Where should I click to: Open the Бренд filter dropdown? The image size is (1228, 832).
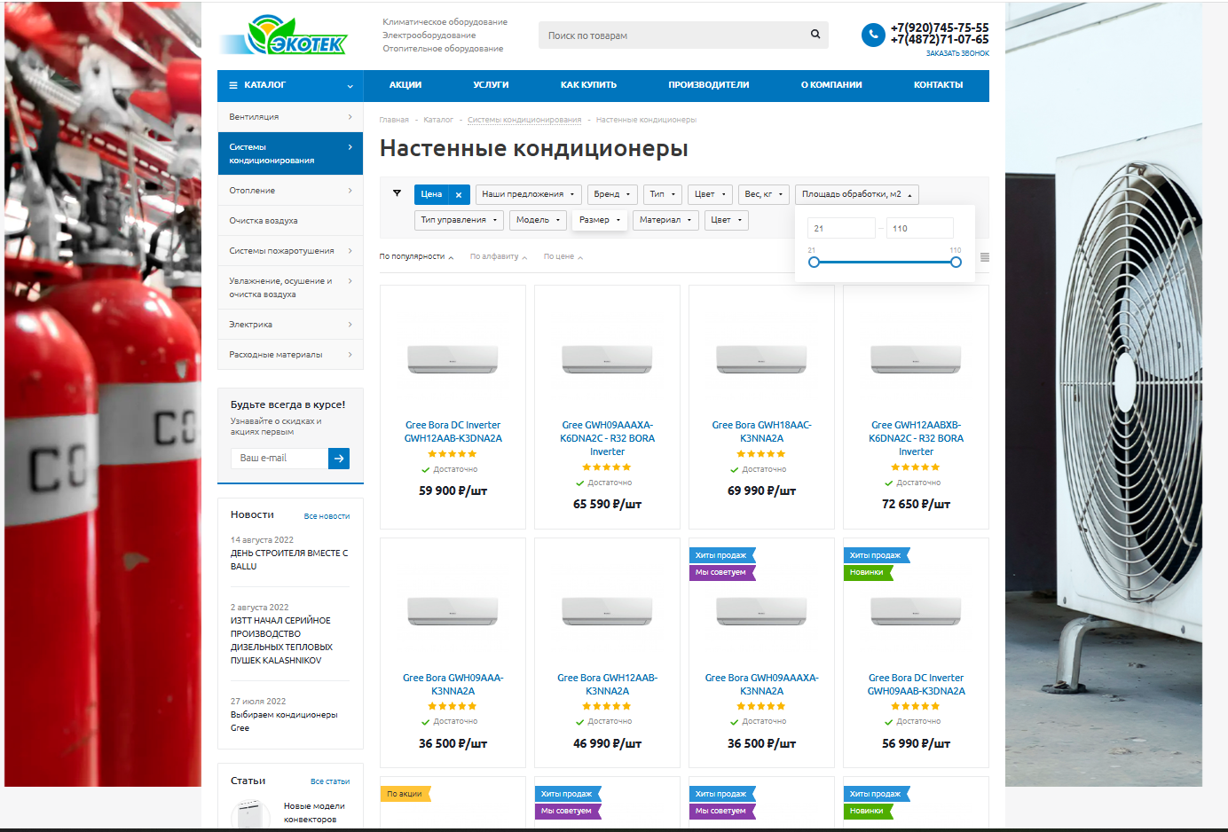coord(612,194)
